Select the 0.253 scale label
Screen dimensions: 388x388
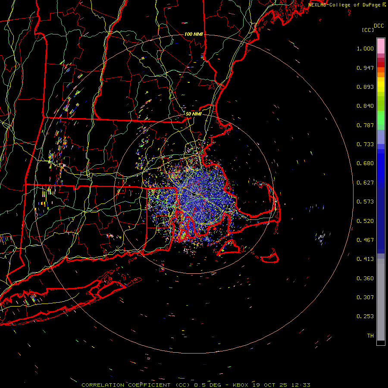coord(365,316)
